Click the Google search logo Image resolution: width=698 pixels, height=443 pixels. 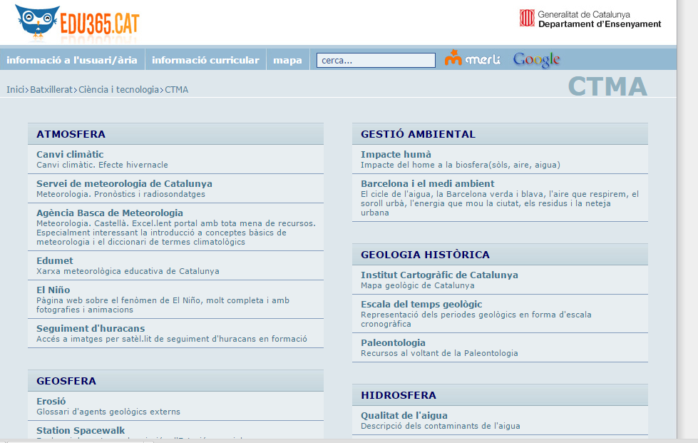pos(536,60)
